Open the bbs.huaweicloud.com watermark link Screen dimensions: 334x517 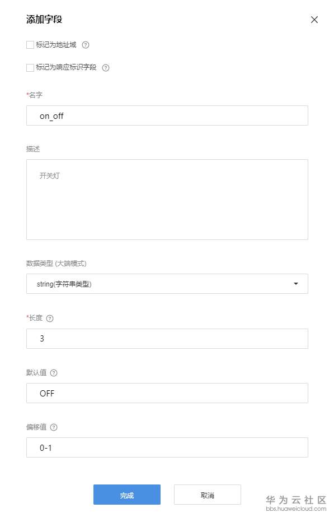(x=296, y=509)
